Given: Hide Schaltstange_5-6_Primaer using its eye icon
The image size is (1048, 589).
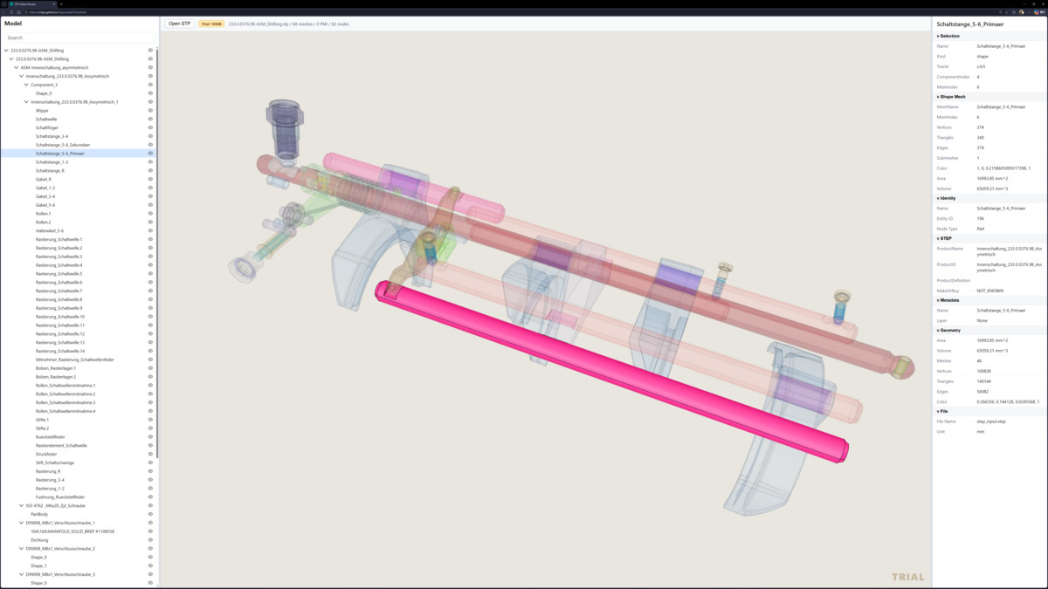Looking at the screenshot, I should tap(150, 154).
